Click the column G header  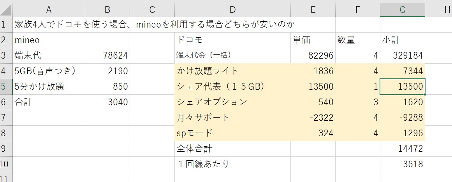pyautogui.click(x=403, y=9)
